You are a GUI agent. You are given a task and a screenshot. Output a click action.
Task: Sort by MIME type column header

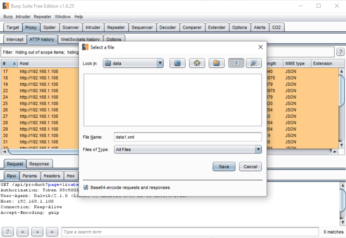[x=297, y=63]
